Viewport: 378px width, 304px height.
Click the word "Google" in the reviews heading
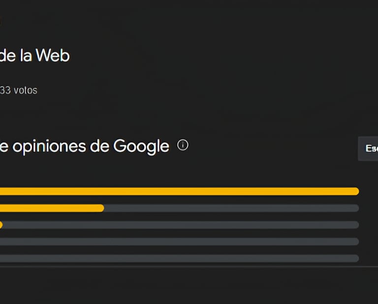tap(141, 146)
